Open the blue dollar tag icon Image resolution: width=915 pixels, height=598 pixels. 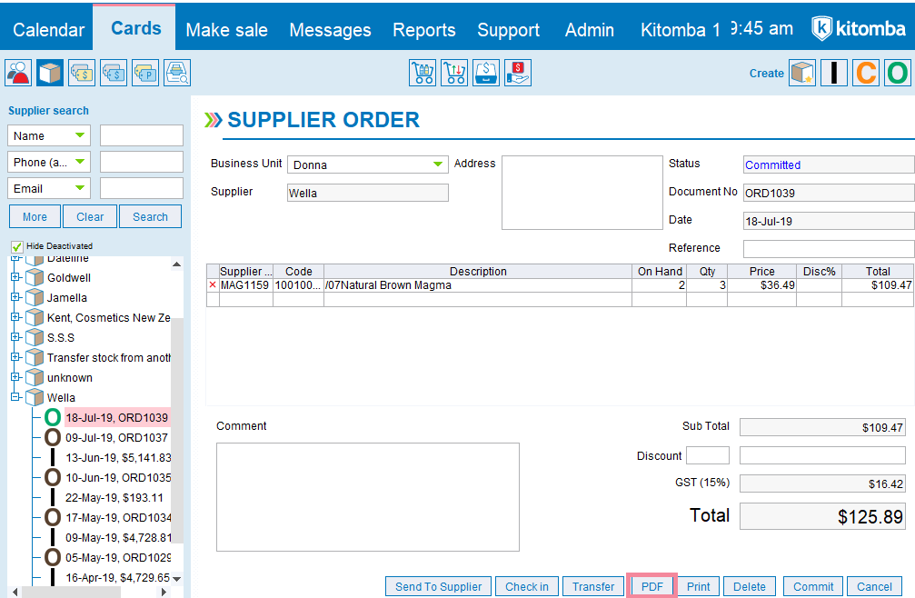[x=114, y=73]
